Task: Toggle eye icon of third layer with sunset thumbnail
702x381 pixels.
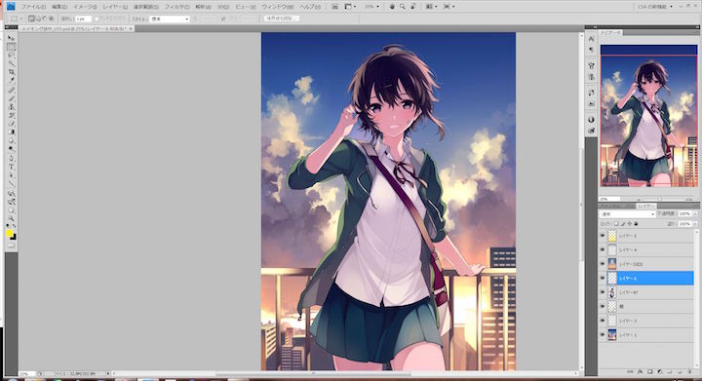Action: [x=603, y=264]
